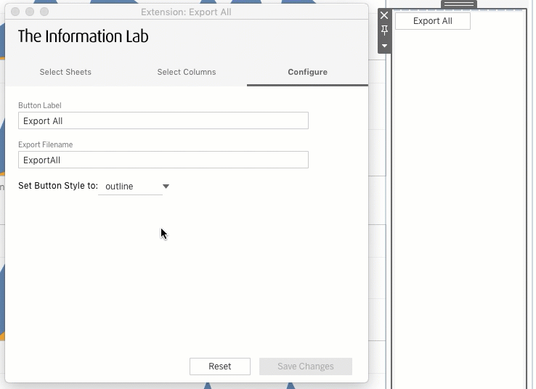Remove extension object with X icon
Screen dimensions: 536x389
[x=384, y=15]
